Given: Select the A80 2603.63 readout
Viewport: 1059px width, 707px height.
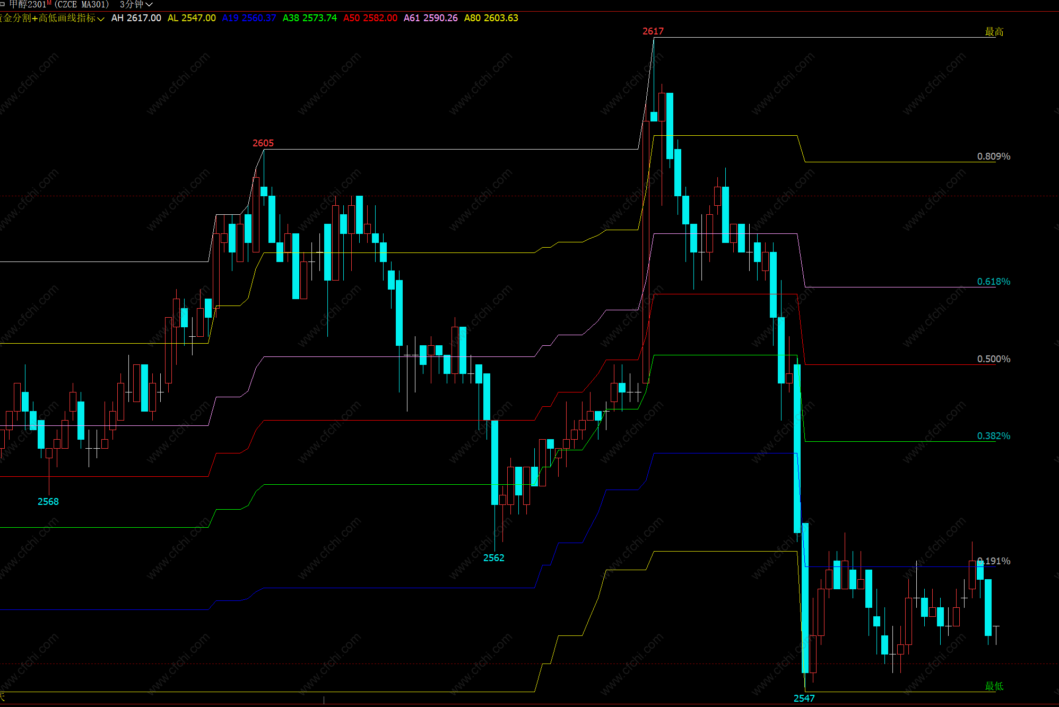Looking at the screenshot, I should coord(491,18).
